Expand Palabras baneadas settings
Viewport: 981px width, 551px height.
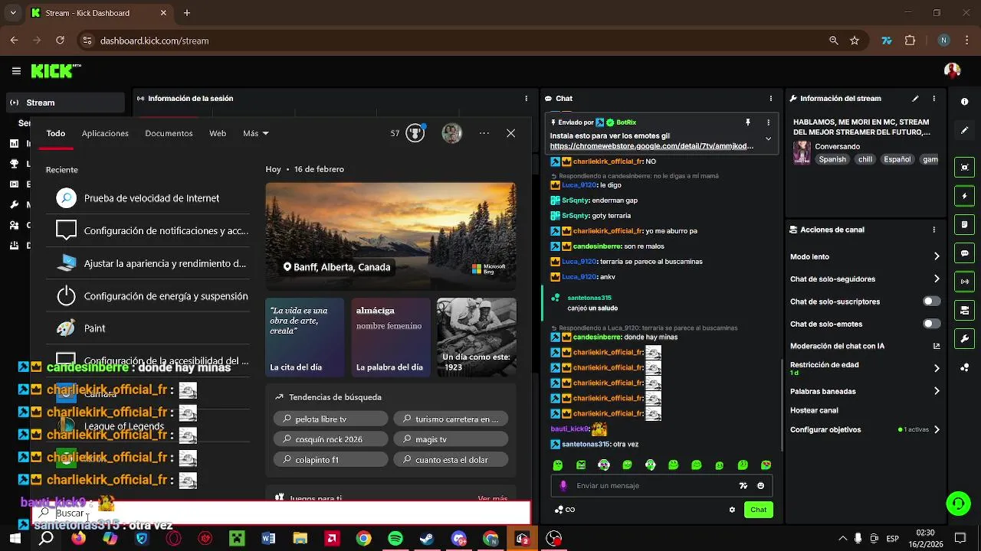937,391
